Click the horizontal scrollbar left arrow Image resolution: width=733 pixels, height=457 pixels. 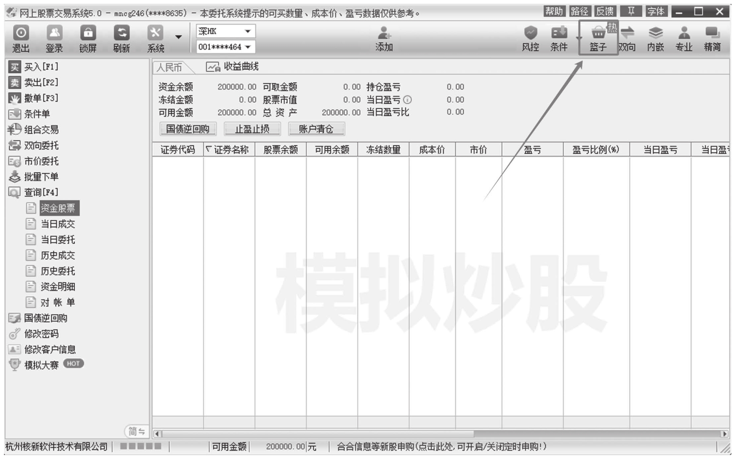click(157, 434)
